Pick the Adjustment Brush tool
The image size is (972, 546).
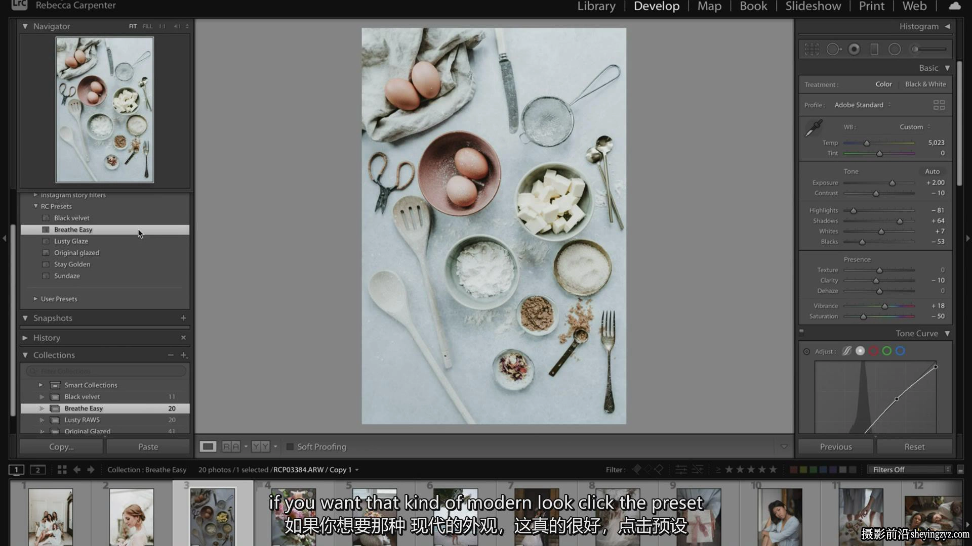(x=929, y=49)
